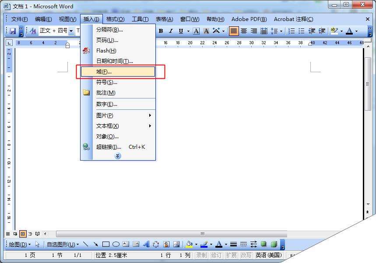Insert Picture from drawing toolbar
Viewport: 376px width, 263px height.
tap(176, 244)
